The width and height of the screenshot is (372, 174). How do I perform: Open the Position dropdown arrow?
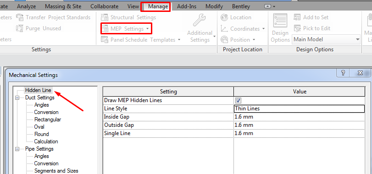tap(254, 40)
